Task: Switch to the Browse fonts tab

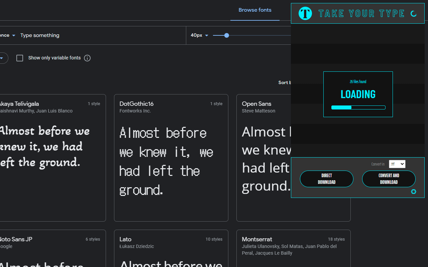Action: coord(255,10)
